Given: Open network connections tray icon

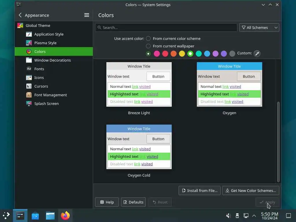Looking at the screenshot, I should pyautogui.click(x=246, y=216).
